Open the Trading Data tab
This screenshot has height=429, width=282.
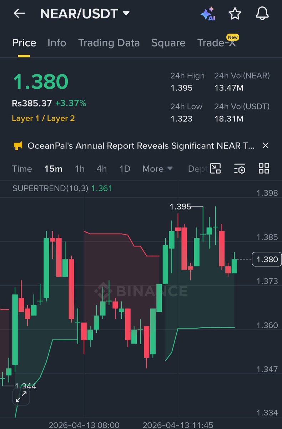click(x=109, y=43)
